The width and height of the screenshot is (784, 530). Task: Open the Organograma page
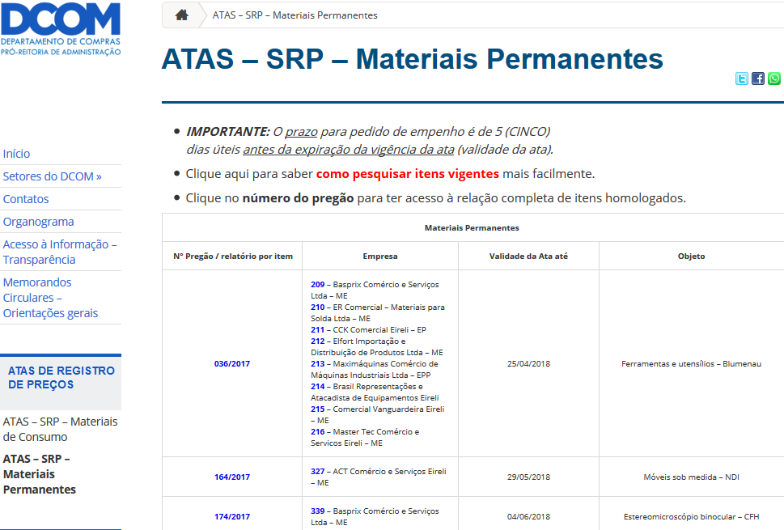click(x=38, y=222)
